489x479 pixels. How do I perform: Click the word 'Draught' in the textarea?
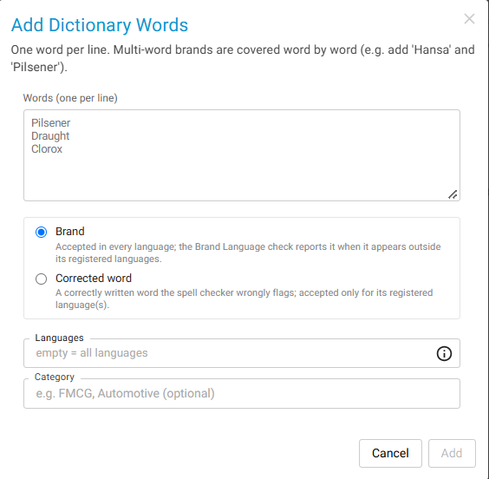click(x=50, y=136)
